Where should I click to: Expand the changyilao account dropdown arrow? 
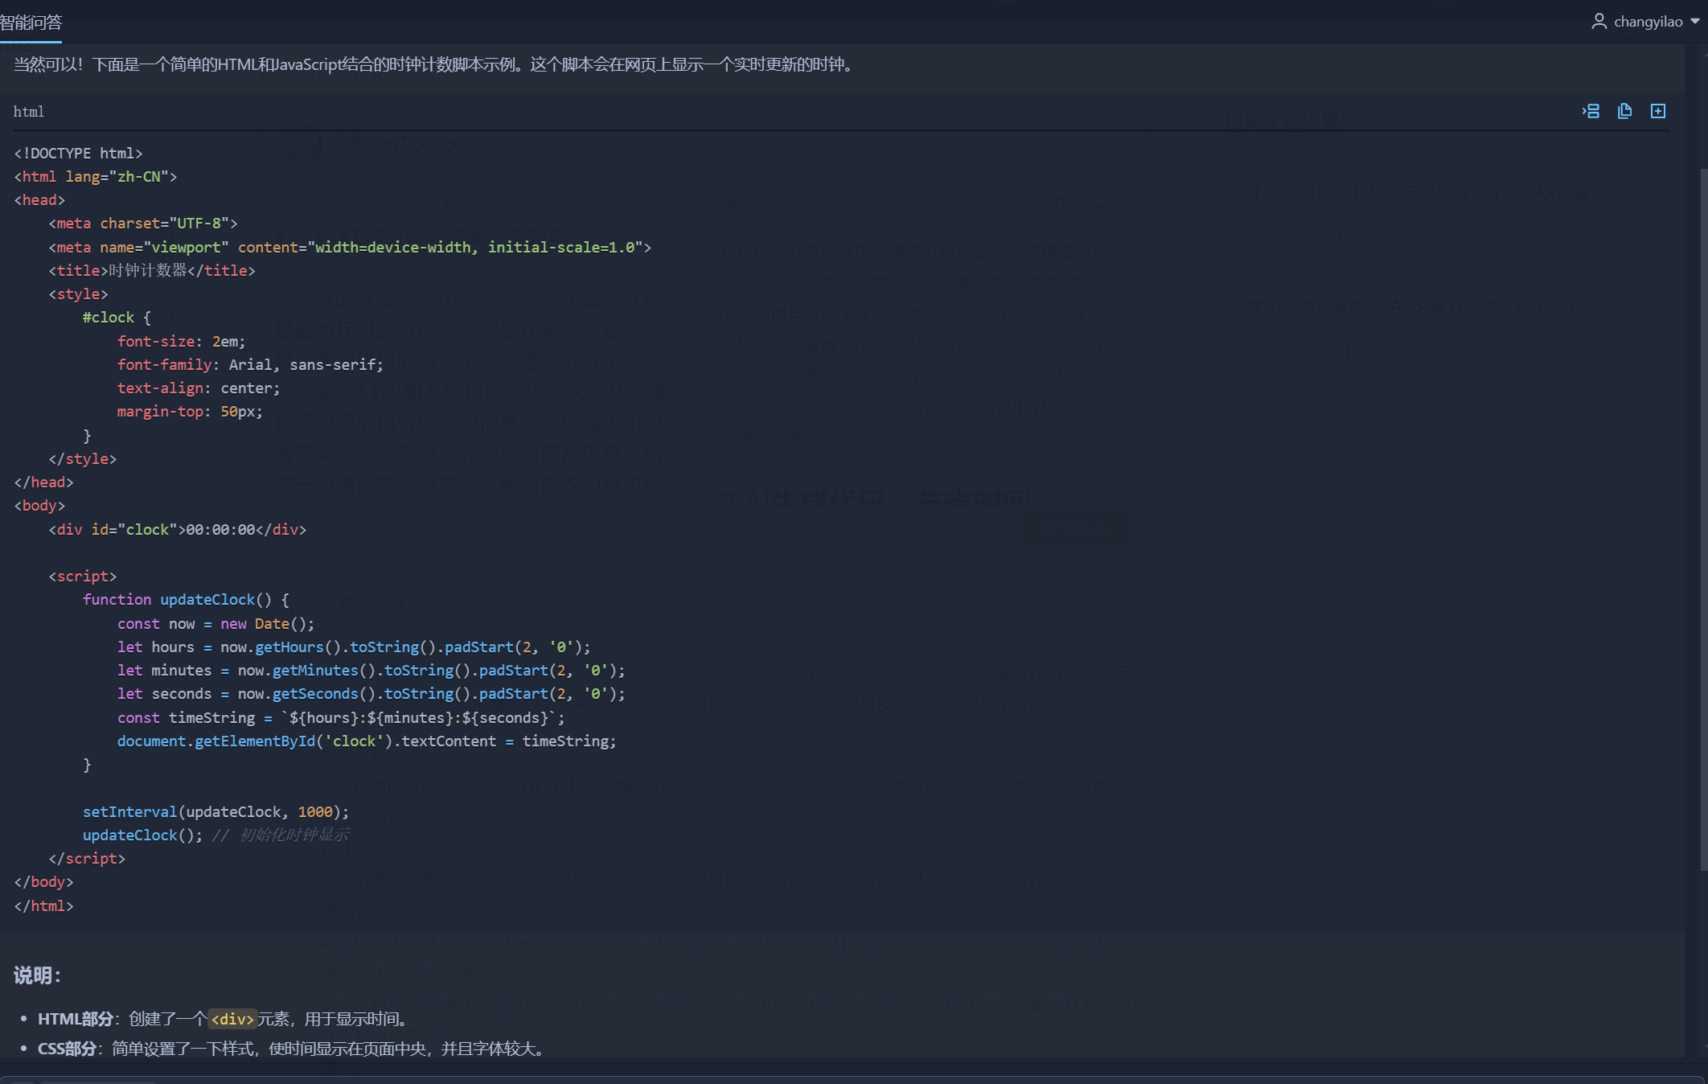[x=1695, y=22]
